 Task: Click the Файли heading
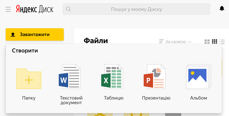[96, 41]
